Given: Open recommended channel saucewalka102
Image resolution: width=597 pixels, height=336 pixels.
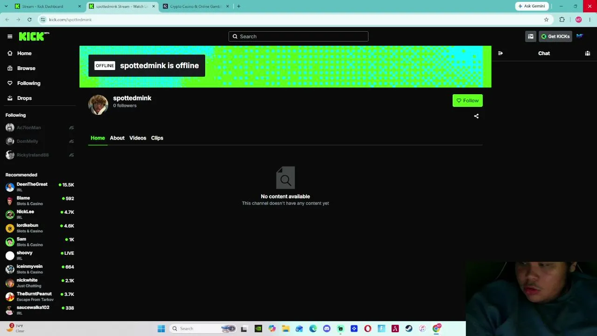Looking at the screenshot, I should point(40,310).
